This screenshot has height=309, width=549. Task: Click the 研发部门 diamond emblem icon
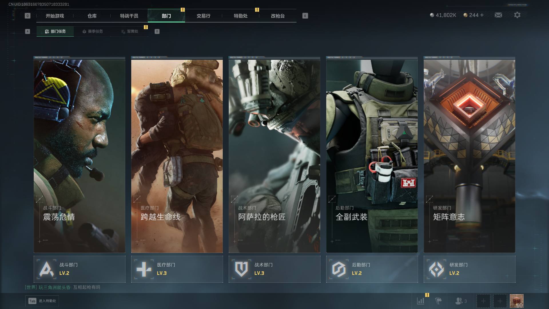tap(436, 269)
